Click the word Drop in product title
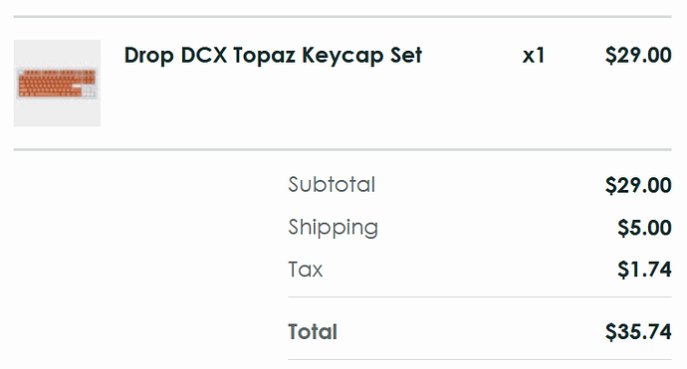Viewport: 687px width, 369px height. tap(148, 56)
